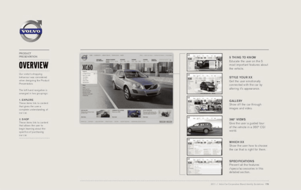Click the 360° VIEWS heading text
The width and height of the screenshot is (301, 190).
pos(237,119)
